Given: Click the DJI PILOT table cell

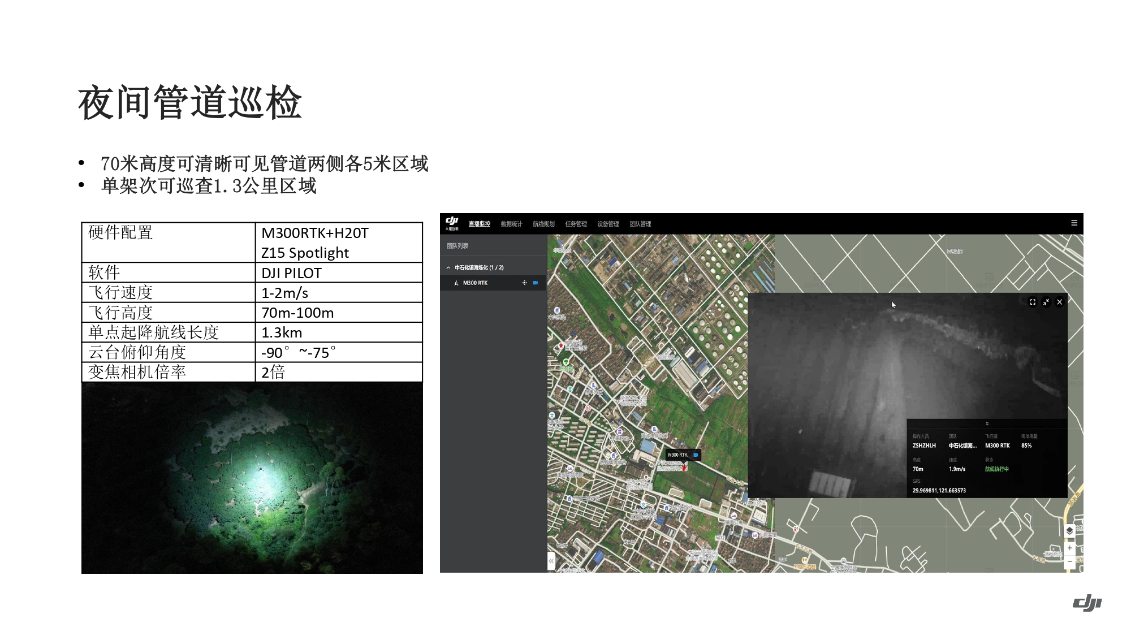Looking at the screenshot, I should [339, 272].
